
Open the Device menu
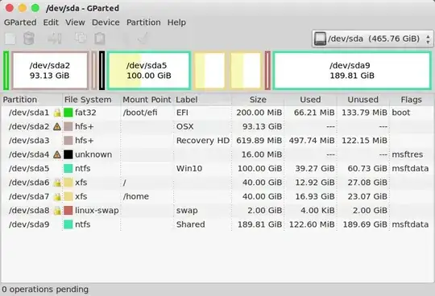pyautogui.click(x=106, y=23)
